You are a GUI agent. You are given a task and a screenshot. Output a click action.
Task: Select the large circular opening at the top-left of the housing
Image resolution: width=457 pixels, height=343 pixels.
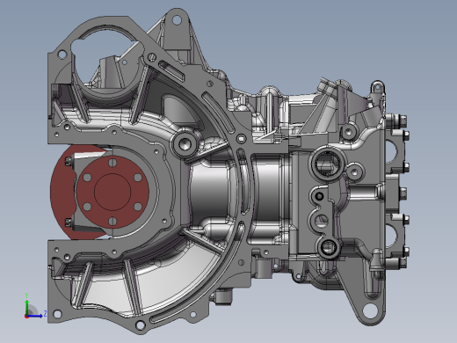point(107,62)
